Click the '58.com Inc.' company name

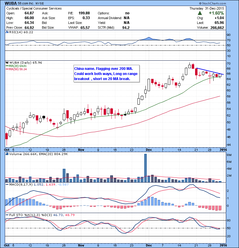pos(25,3)
